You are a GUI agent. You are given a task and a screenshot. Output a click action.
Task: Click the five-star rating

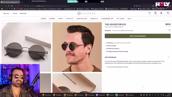(108, 30)
